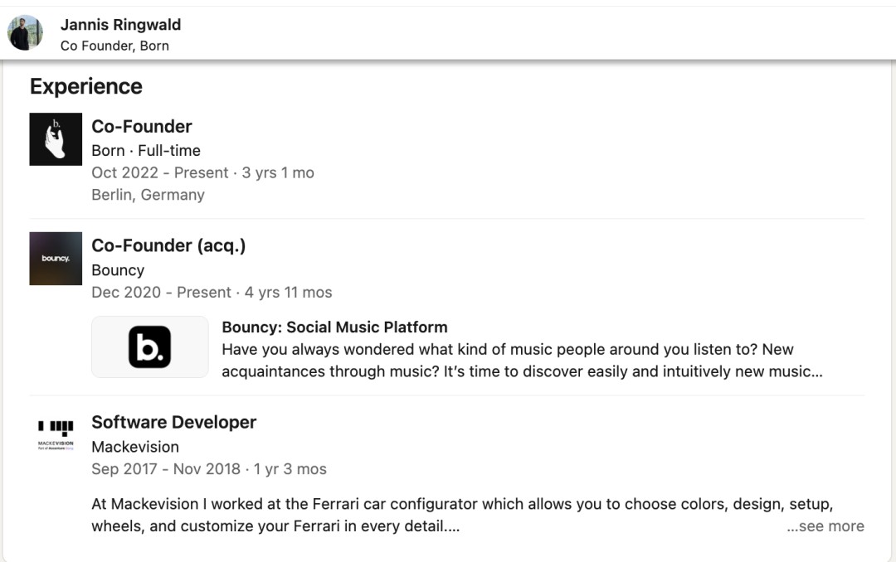This screenshot has height=562, width=896.
Task: Open the Mackevision company logo
Action: [56, 434]
